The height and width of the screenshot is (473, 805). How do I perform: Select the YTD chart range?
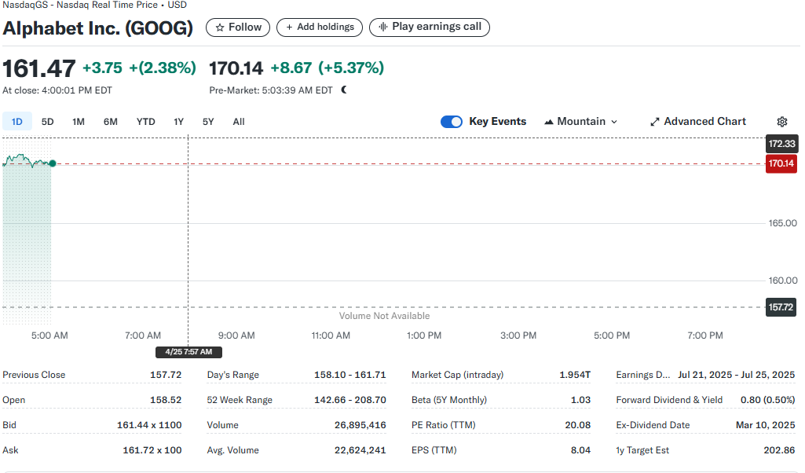click(146, 122)
